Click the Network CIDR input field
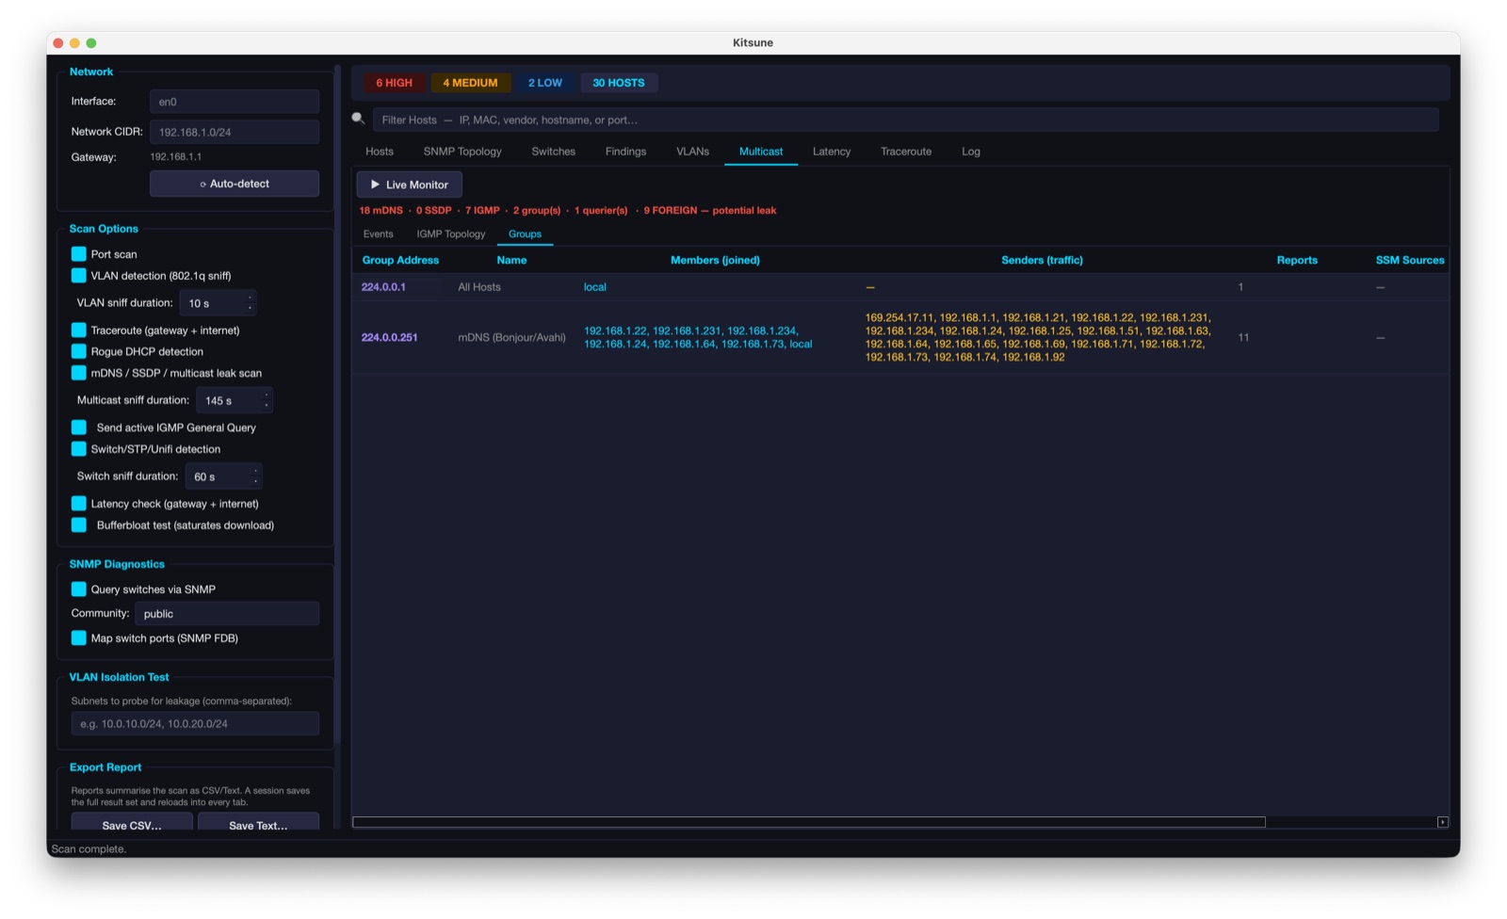Viewport: 1507px width, 919px height. (x=235, y=132)
